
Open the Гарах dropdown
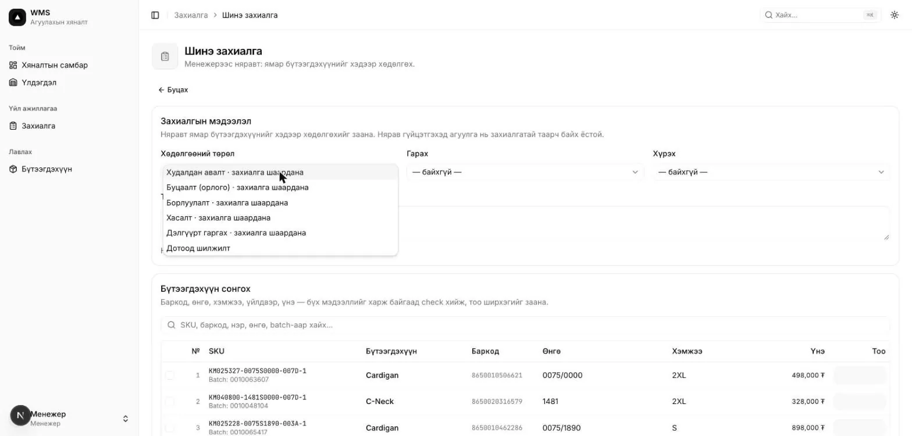[x=525, y=172]
